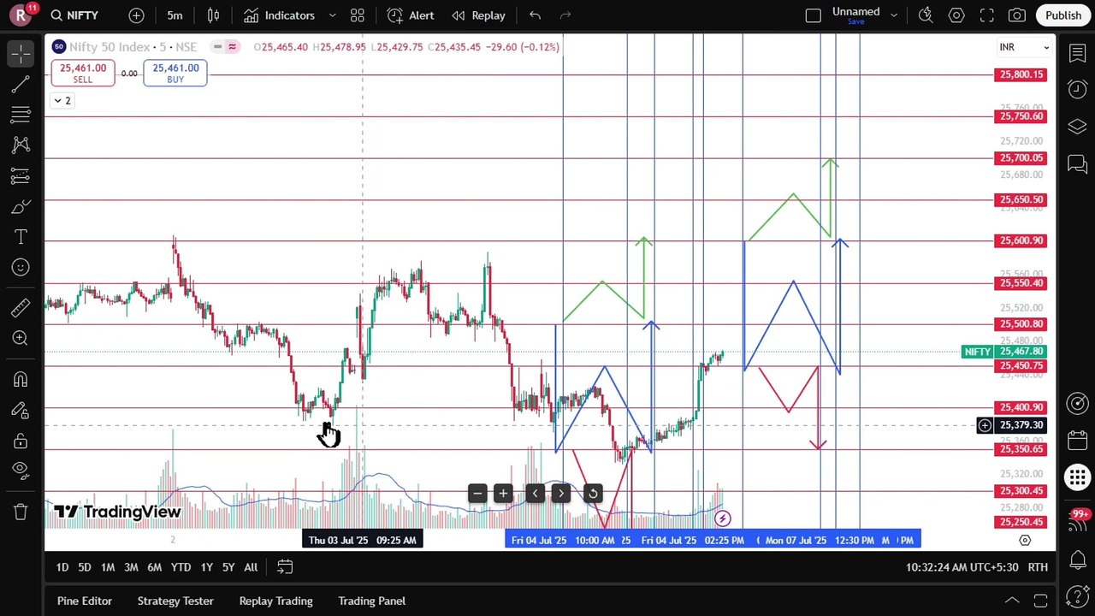
Task: Start bar Replay mode
Action: pyautogui.click(x=479, y=15)
